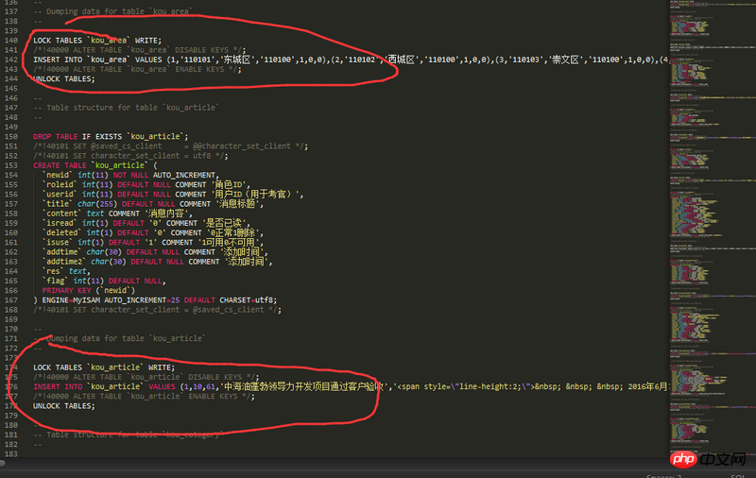Click the `kou_area` ENABLE KEYS comment line
This screenshot has height=478, width=756.
[137, 69]
